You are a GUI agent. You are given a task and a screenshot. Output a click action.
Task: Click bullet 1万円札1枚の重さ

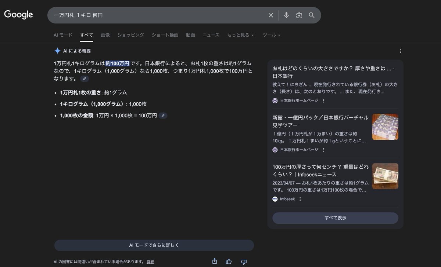pos(80,92)
